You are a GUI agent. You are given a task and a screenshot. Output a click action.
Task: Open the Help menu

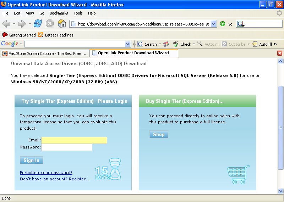click(92, 13)
